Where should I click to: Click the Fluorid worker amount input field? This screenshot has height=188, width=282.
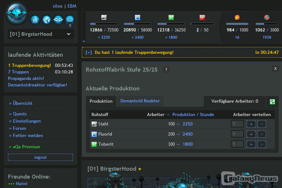click(x=237, y=134)
